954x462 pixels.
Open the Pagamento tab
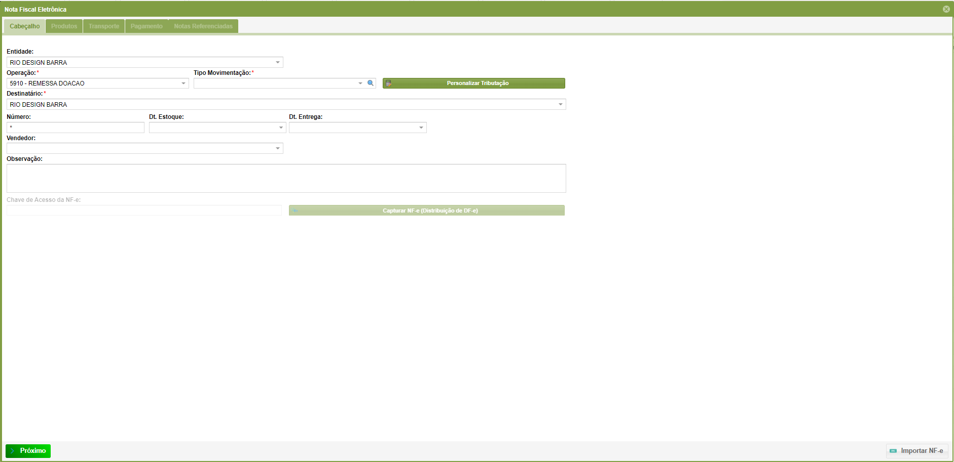pyautogui.click(x=146, y=26)
